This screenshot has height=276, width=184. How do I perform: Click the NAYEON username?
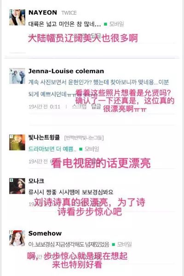coord(43,13)
